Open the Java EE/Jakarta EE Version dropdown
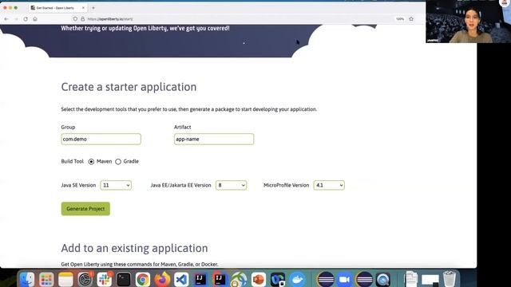 [231, 185]
